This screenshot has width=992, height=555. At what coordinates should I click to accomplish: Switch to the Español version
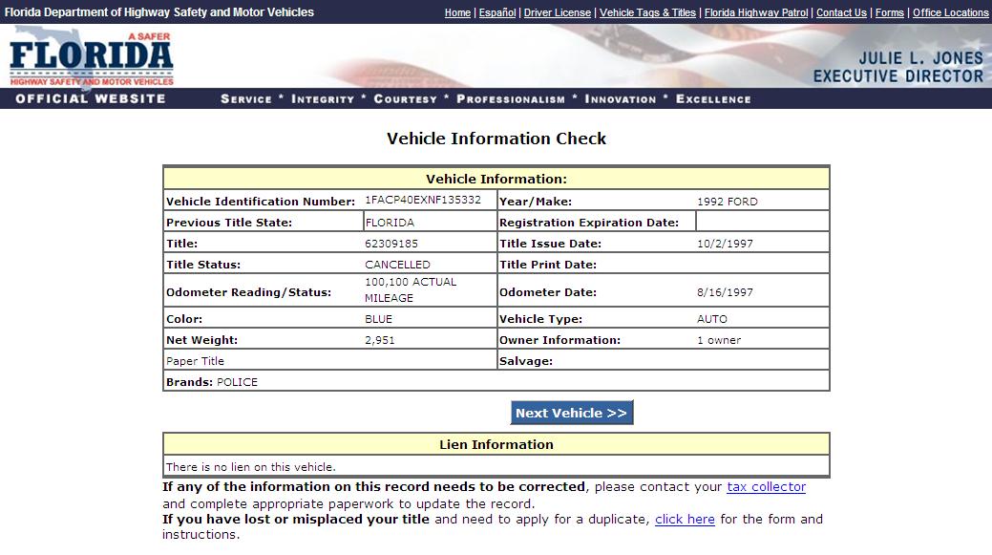tap(496, 12)
